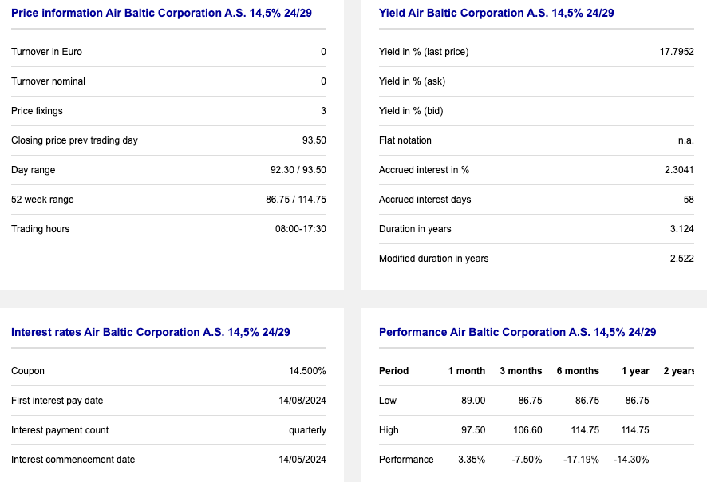Select First interest pay date label

(57, 401)
